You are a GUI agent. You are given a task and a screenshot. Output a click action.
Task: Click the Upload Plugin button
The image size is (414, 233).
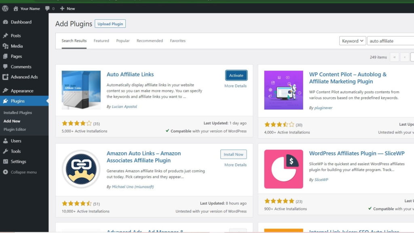pyautogui.click(x=110, y=24)
